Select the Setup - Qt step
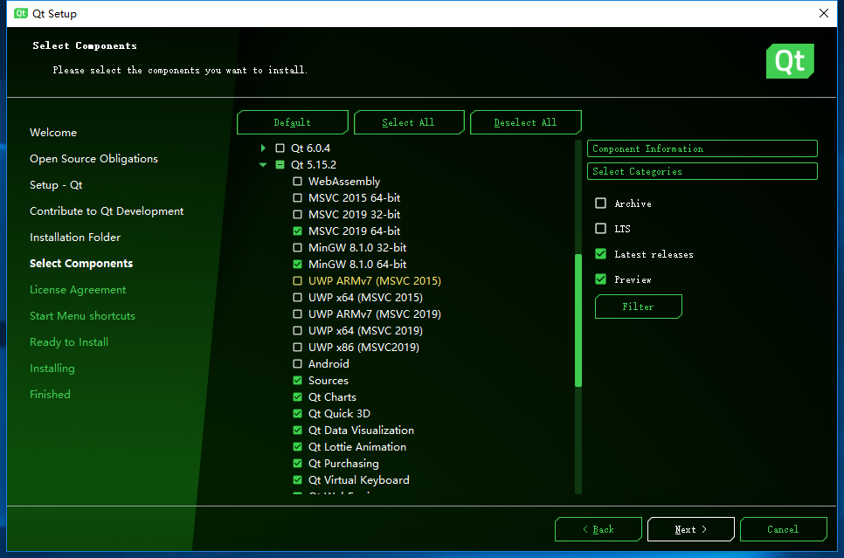The image size is (844, 558). point(56,185)
